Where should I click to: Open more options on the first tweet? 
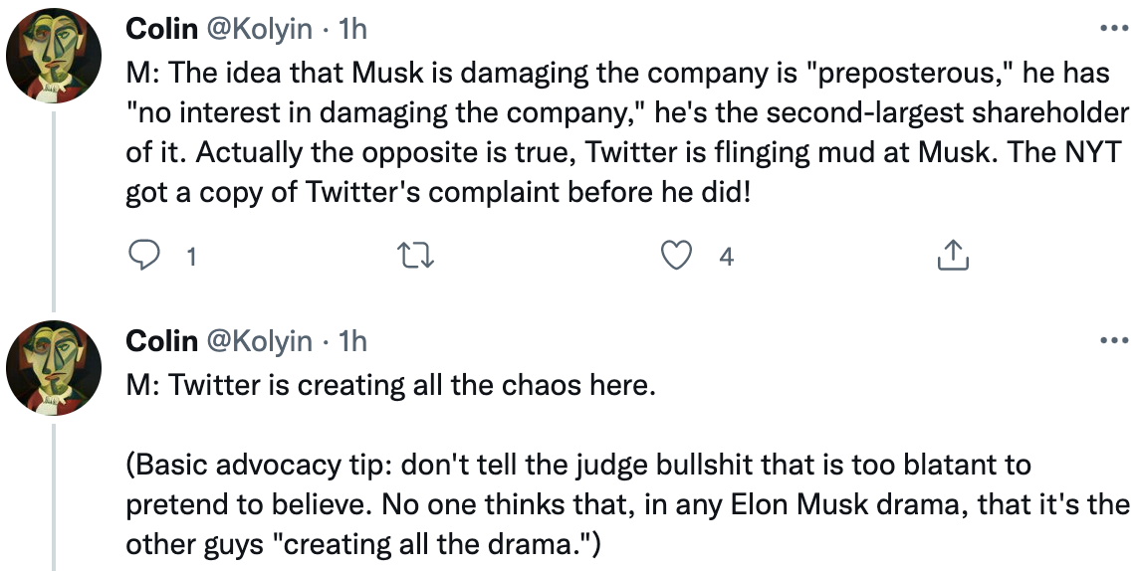point(1114,29)
